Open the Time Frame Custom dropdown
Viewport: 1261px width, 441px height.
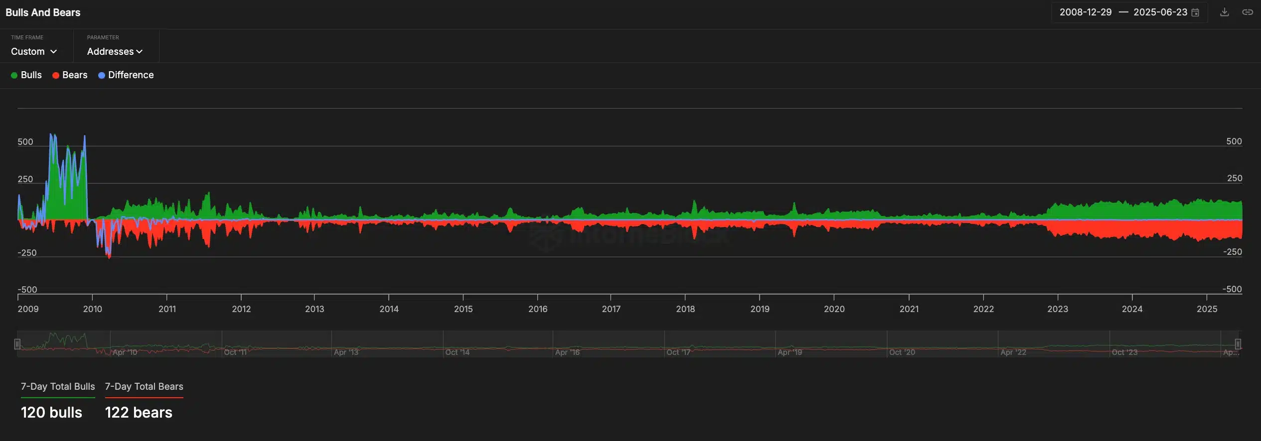click(x=34, y=52)
